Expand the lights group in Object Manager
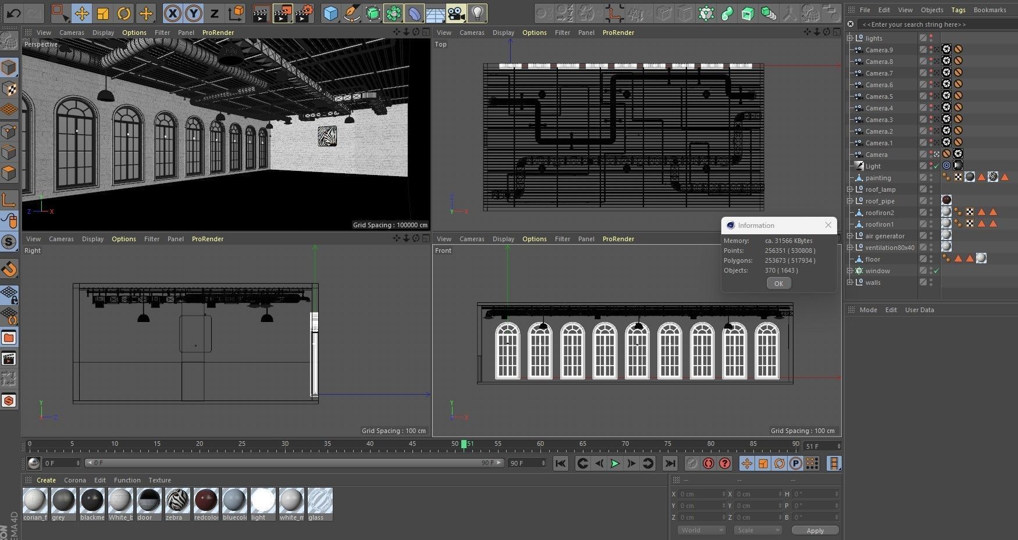Viewport: 1018px width, 540px height. pyautogui.click(x=850, y=38)
